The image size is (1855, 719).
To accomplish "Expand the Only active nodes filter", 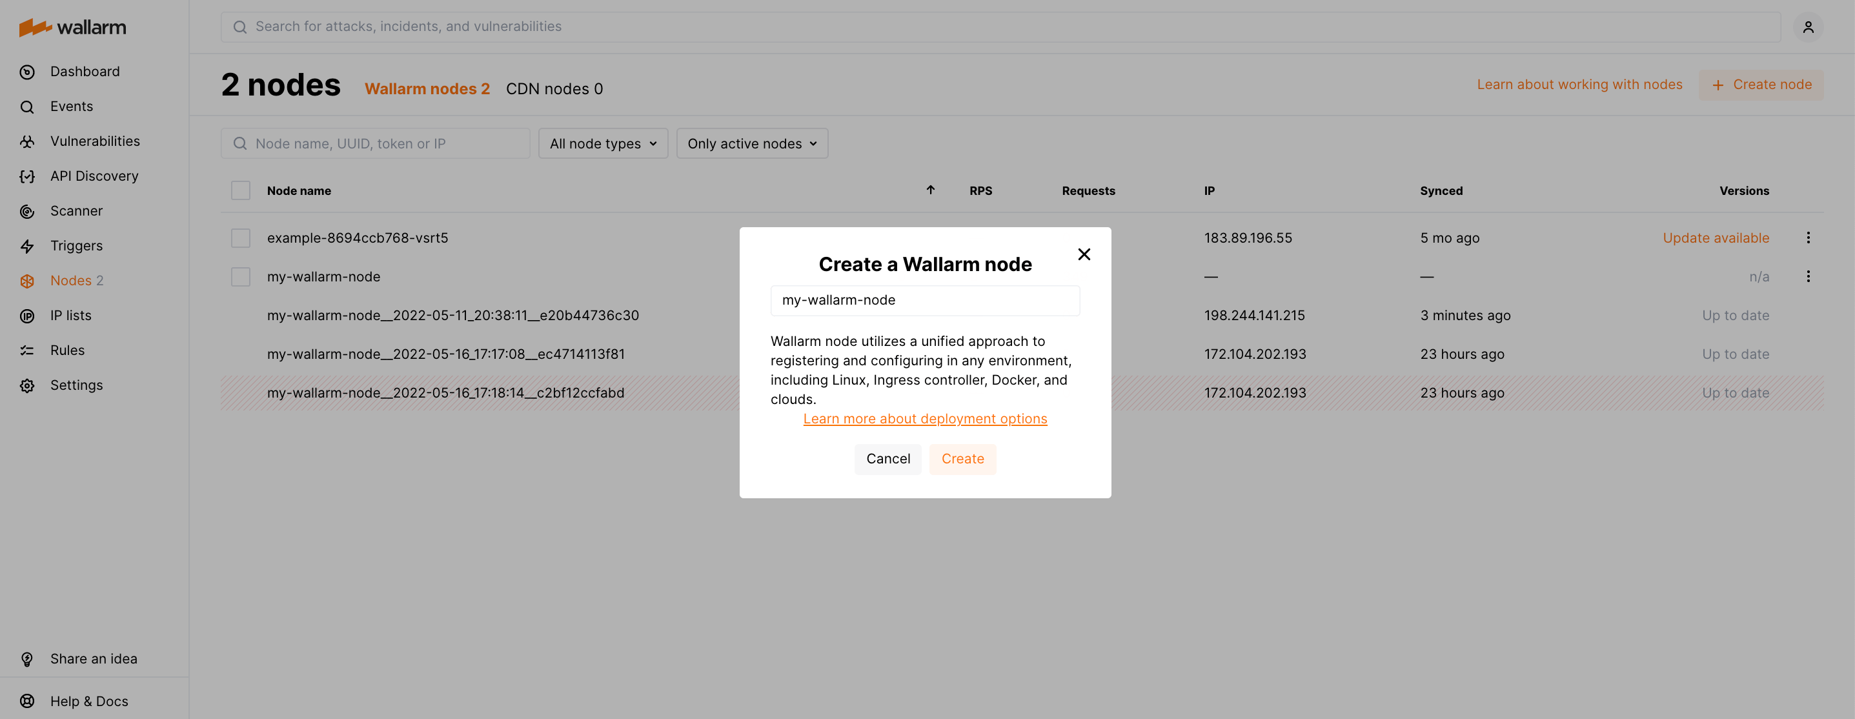I will coord(752,143).
